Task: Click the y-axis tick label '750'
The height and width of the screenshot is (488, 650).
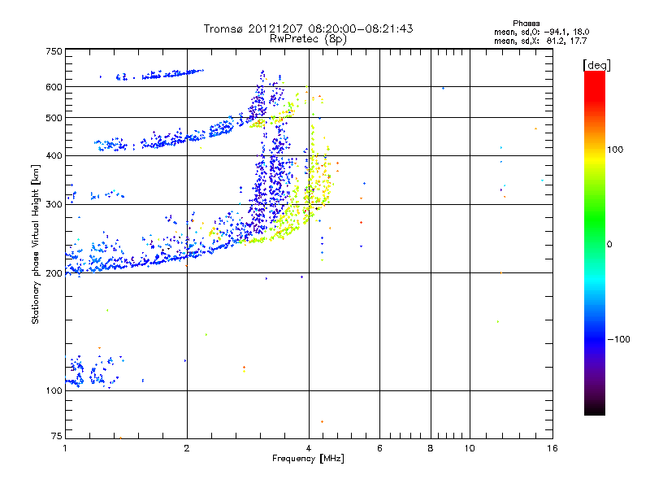Action: click(x=54, y=51)
